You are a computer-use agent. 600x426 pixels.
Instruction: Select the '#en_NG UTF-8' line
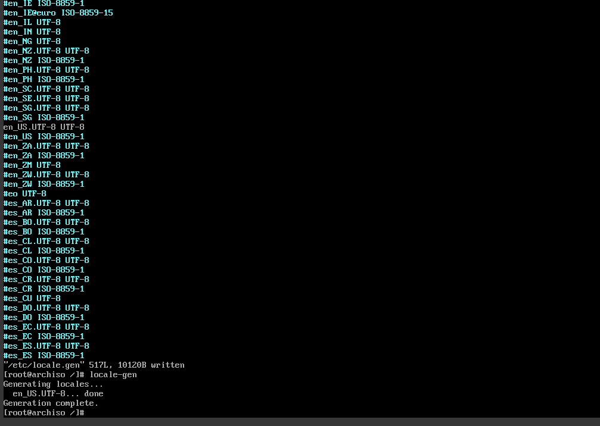pyautogui.click(x=32, y=41)
